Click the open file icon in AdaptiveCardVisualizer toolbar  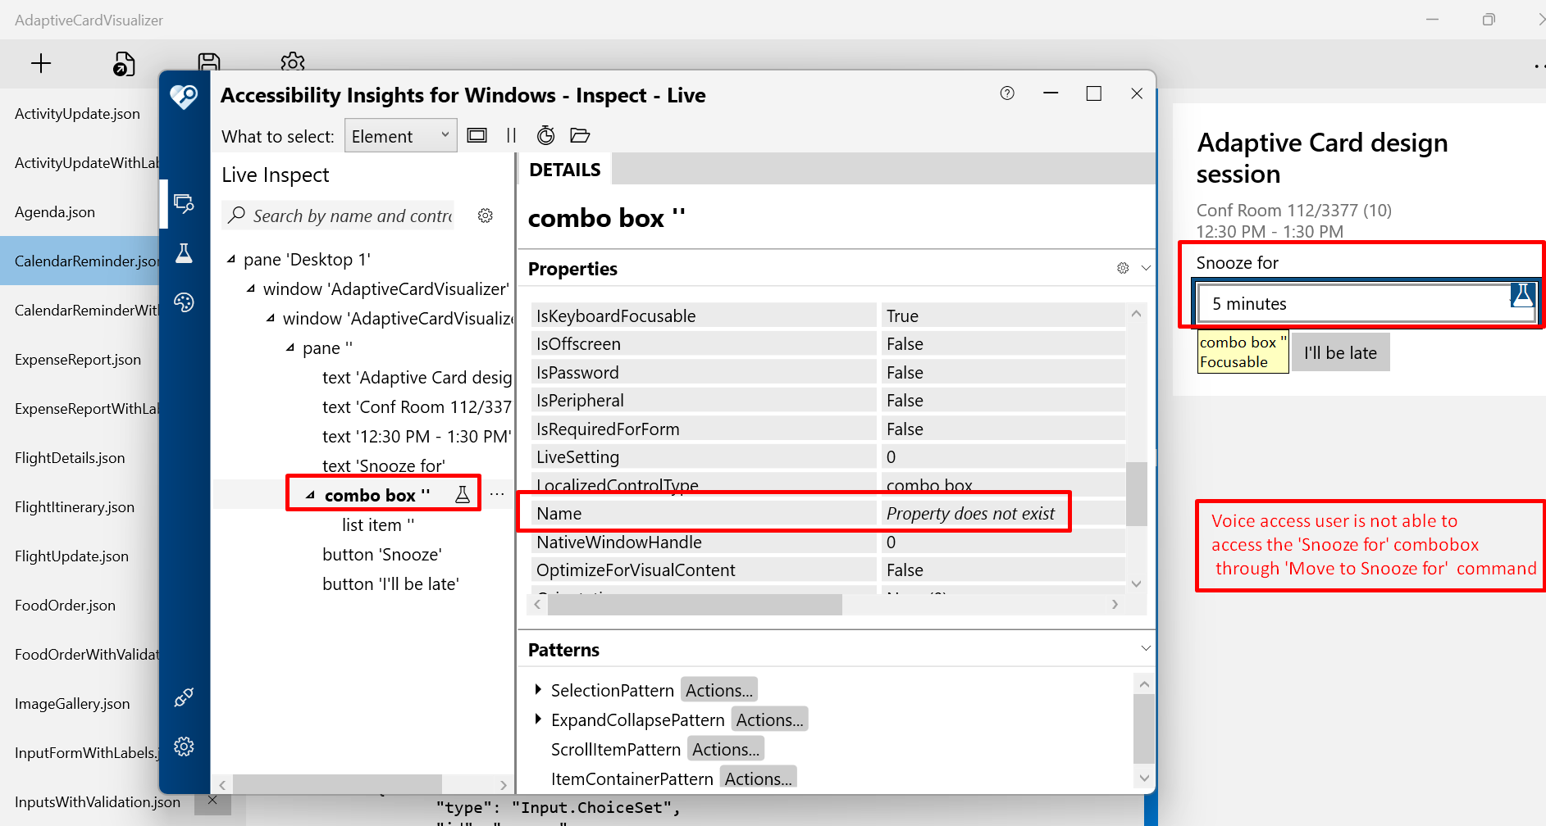(x=124, y=64)
